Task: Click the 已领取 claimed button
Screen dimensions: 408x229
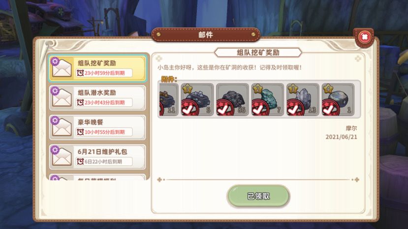Action: tap(258, 196)
